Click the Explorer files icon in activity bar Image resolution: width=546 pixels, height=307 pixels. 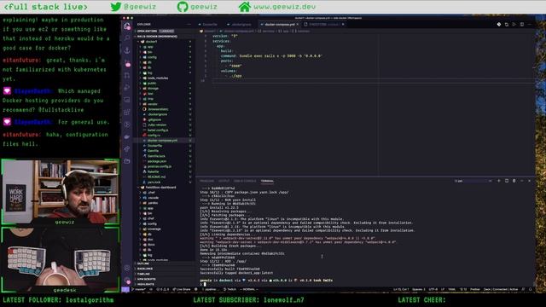coord(127,26)
